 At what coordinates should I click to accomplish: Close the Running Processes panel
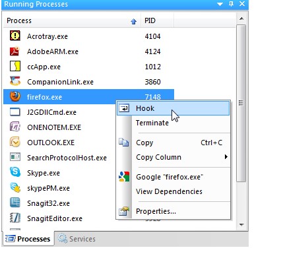[242, 4]
